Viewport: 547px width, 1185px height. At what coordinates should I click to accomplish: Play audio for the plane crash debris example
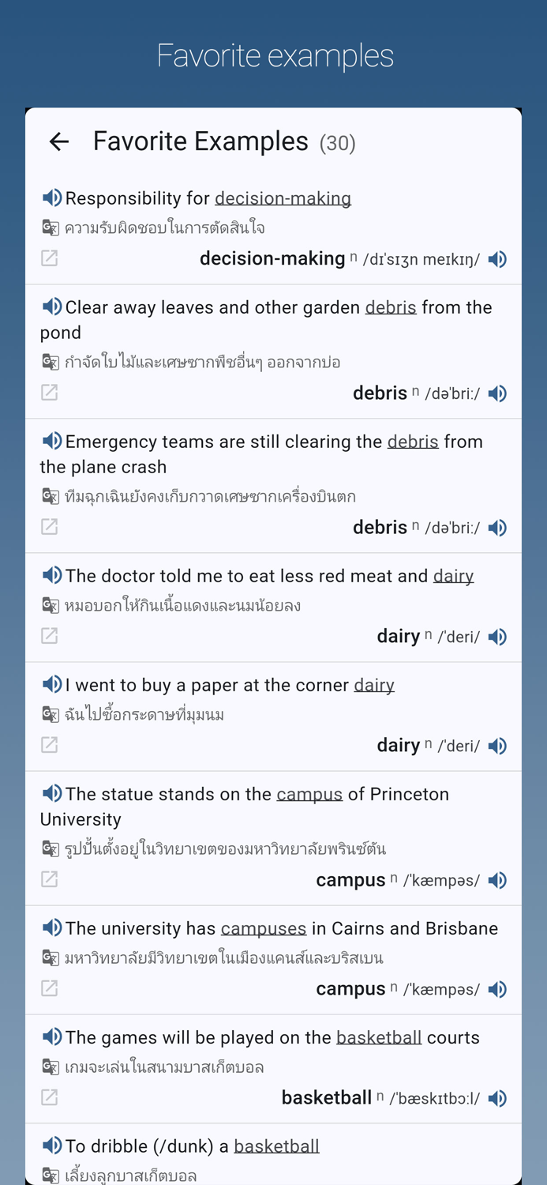pos(51,442)
